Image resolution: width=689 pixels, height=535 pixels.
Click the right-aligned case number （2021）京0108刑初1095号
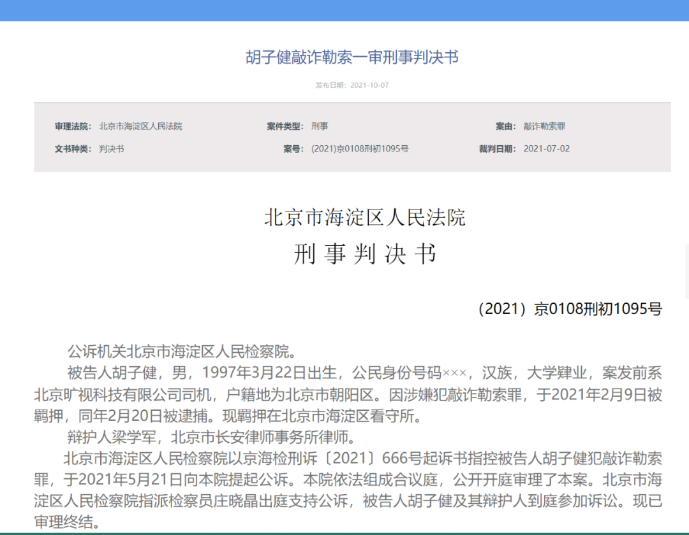(x=570, y=309)
